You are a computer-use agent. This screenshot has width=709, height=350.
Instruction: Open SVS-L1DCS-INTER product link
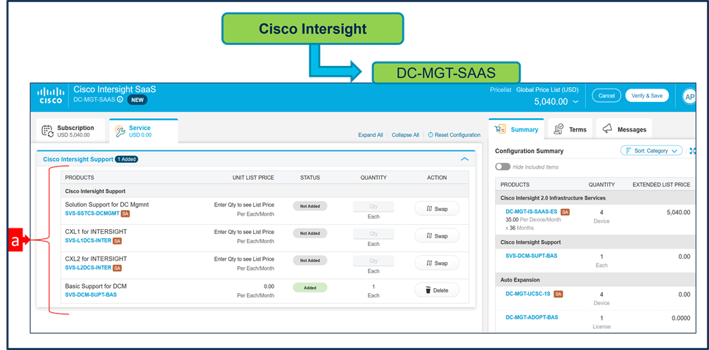pos(88,240)
